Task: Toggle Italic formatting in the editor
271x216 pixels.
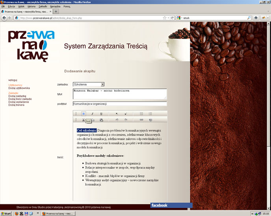Action: pyautogui.click(x=92, y=114)
